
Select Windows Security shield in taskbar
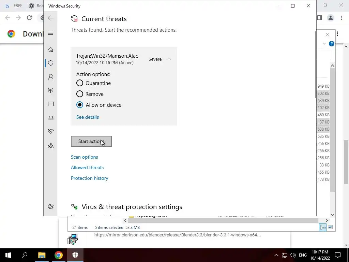(75, 255)
